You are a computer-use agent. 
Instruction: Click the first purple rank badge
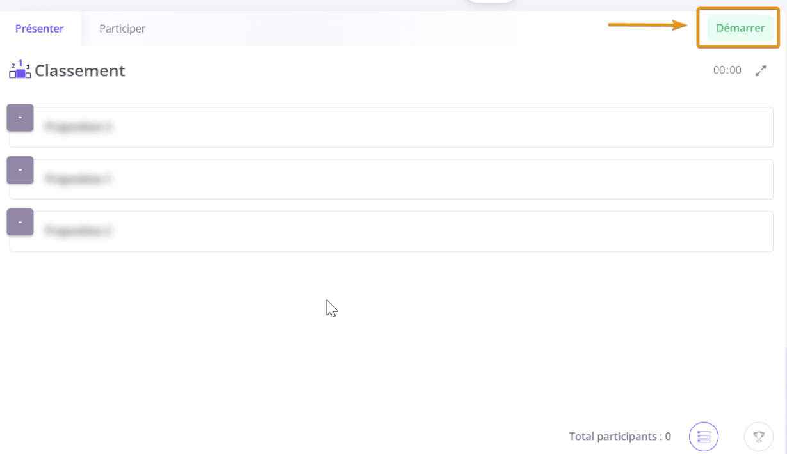point(20,118)
